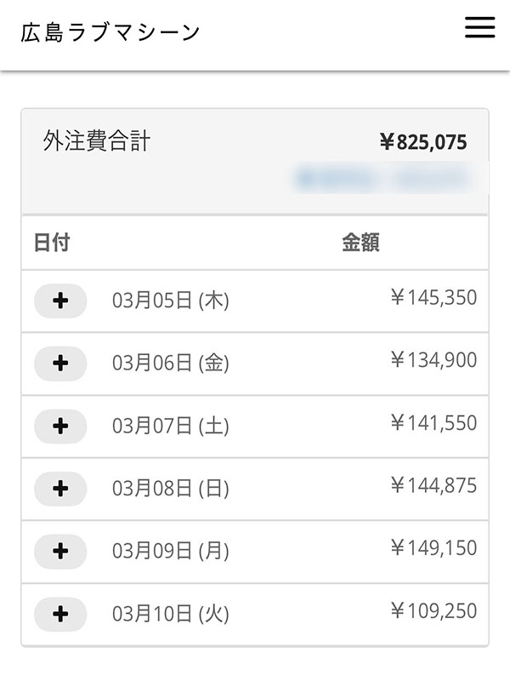Expand the 03月10日 (火) row
The image size is (510, 681).
60,614
